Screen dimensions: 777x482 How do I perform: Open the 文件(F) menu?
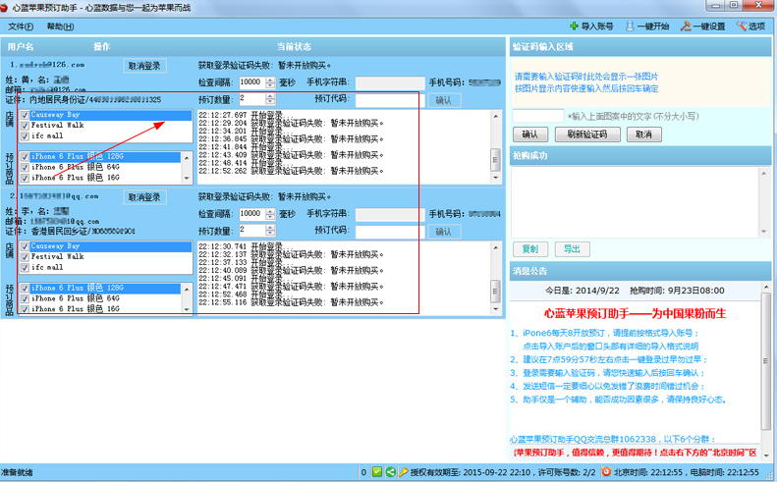pyautogui.click(x=21, y=27)
